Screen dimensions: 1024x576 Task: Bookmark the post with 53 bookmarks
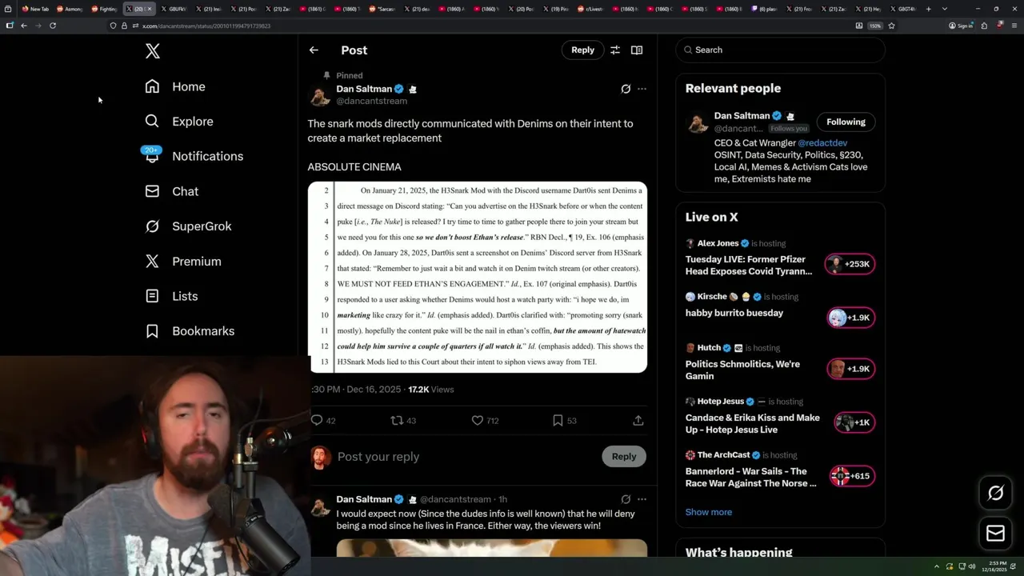pos(565,420)
